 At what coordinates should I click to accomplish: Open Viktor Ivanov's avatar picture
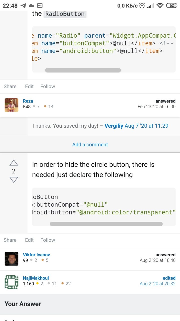11,259
